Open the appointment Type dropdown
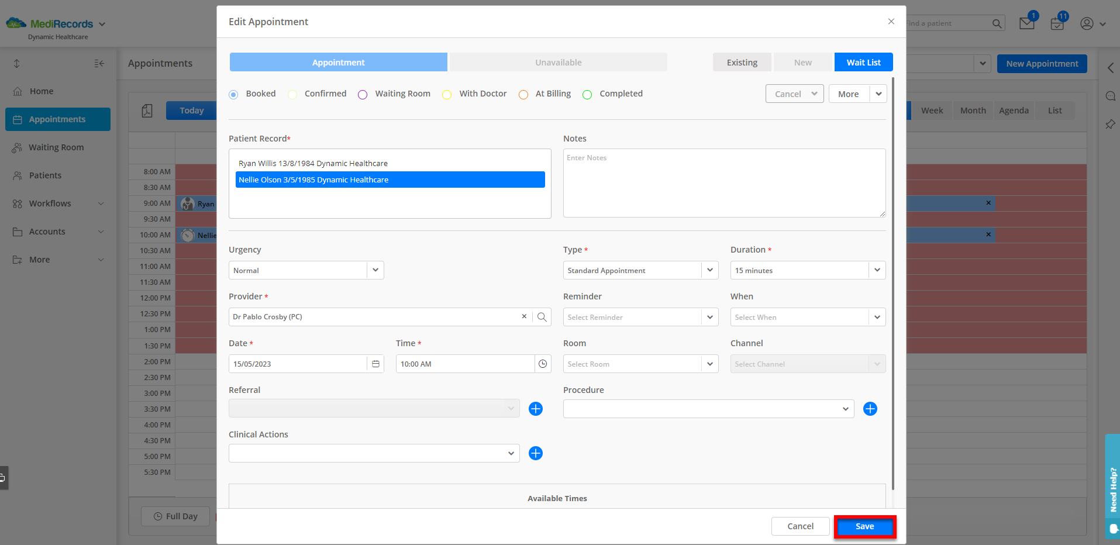Viewport: 1120px width, 545px height. click(x=710, y=270)
